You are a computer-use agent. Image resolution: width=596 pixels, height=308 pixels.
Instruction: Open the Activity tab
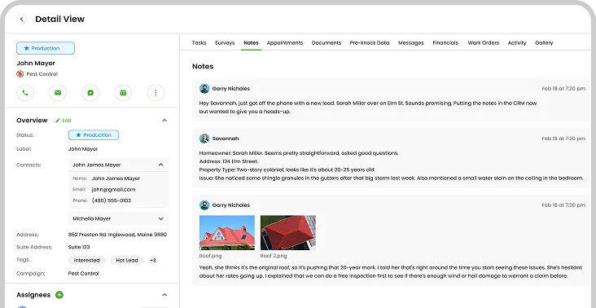(517, 43)
